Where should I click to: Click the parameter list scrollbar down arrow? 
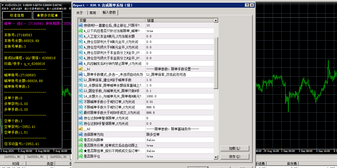click(216, 157)
